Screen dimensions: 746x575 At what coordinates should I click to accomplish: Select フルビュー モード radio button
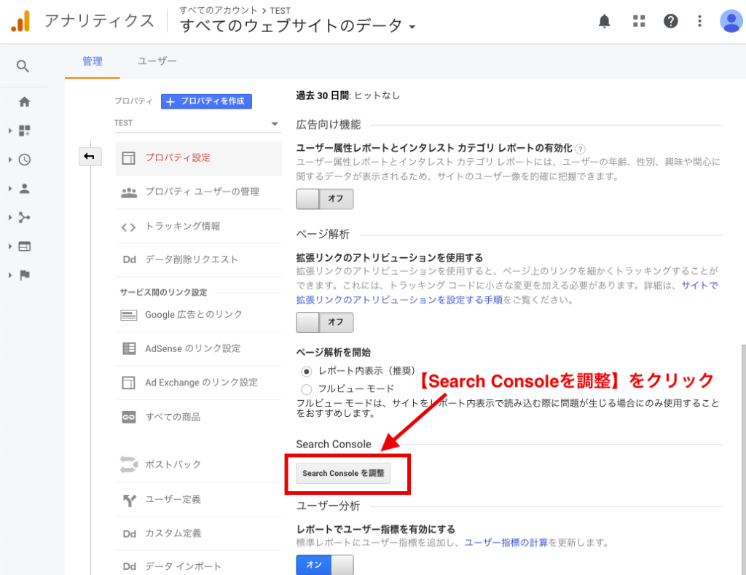point(307,389)
